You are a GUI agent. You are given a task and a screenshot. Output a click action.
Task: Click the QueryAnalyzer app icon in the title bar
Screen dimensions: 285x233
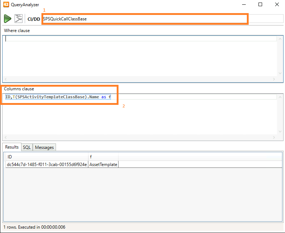pos(6,5)
